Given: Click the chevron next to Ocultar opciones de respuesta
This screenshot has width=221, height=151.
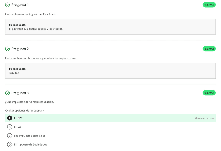Looking at the screenshot, I should [44, 111].
